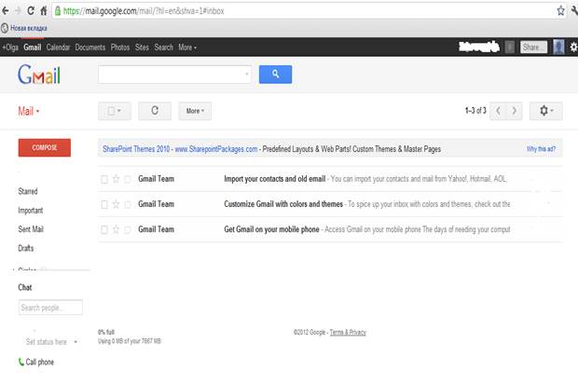
Task: Click the 'Why this ad?' link
Action: pyautogui.click(x=541, y=149)
